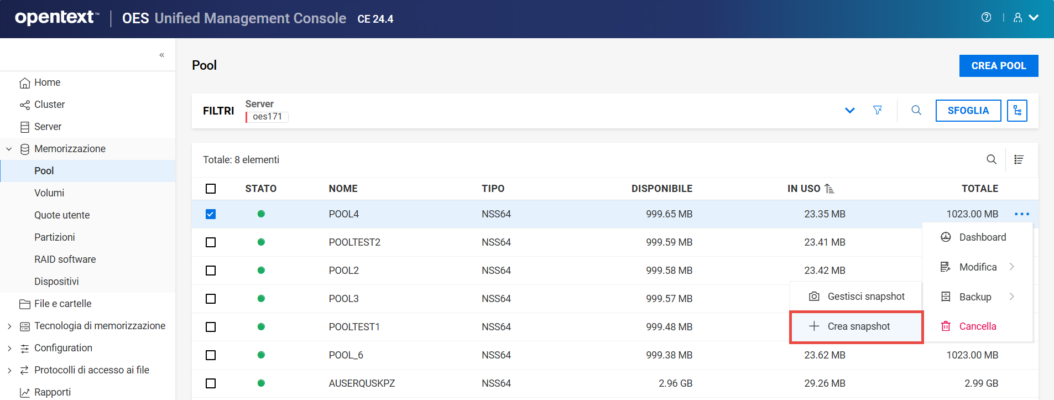Image resolution: width=1054 pixels, height=400 pixels.
Task: Choose Cancella in the context menu
Action: click(977, 326)
